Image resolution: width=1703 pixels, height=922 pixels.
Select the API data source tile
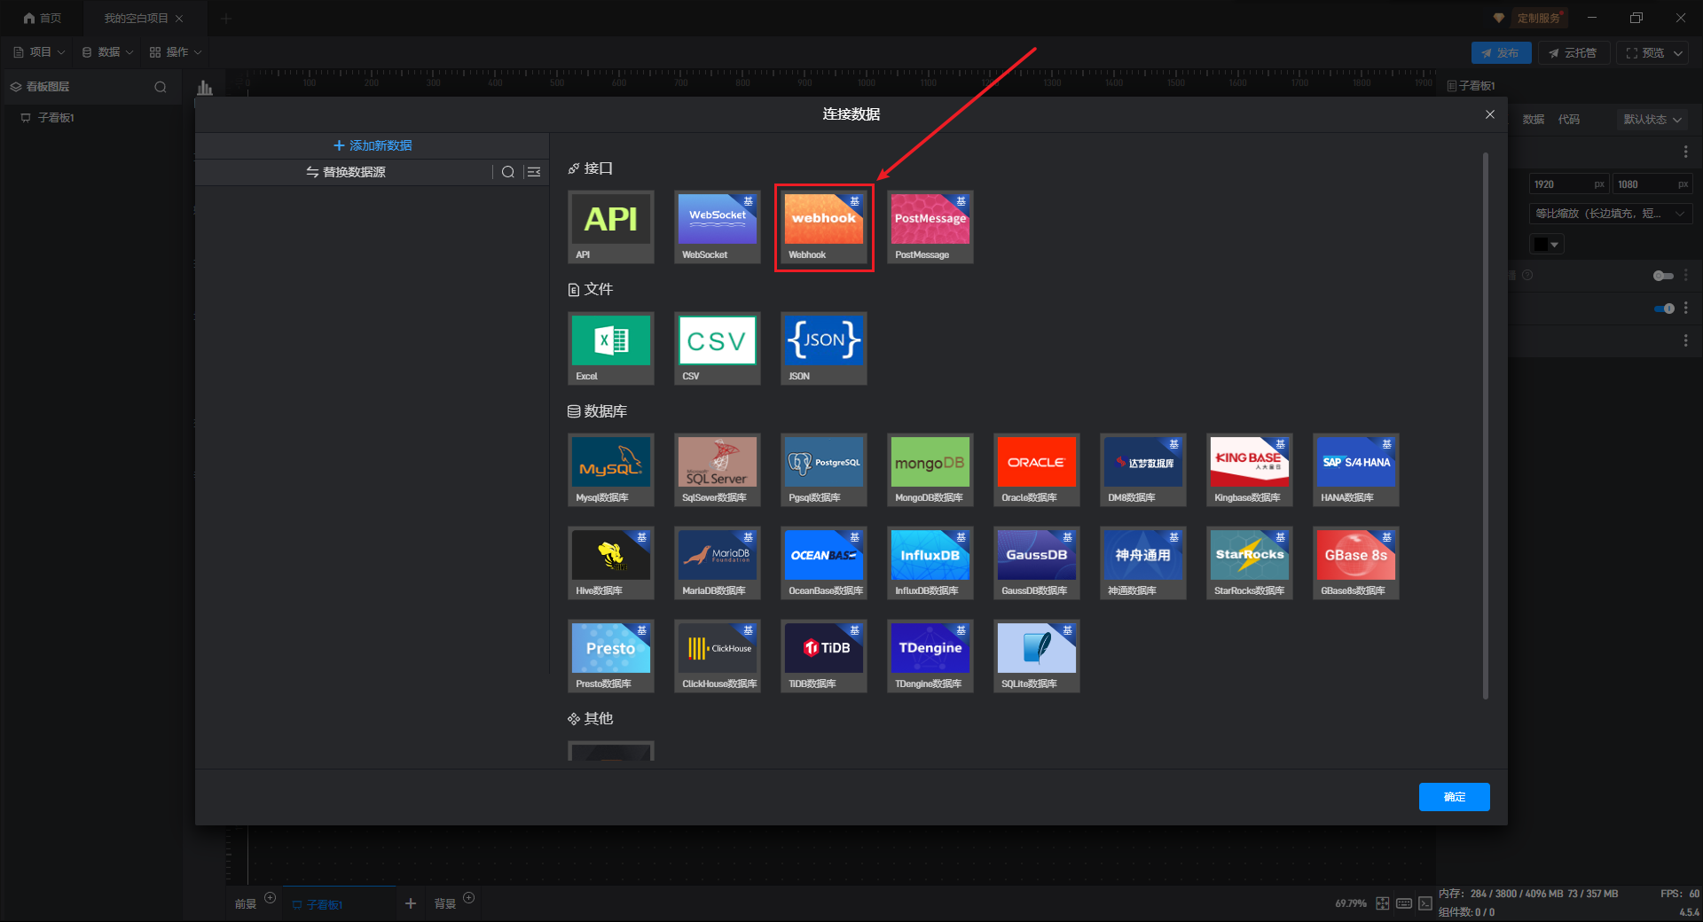(611, 227)
